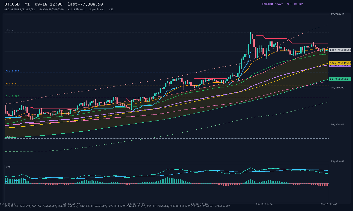Click "Fib0=76,215.50" in the bottom status line

[168, 206]
